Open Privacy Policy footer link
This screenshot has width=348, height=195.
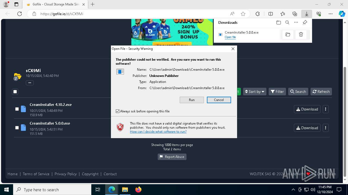point(66,174)
